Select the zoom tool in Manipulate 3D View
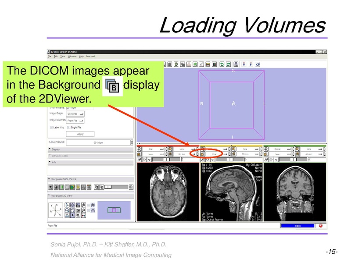This screenshot has width=351, height=263. coord(83,205)
